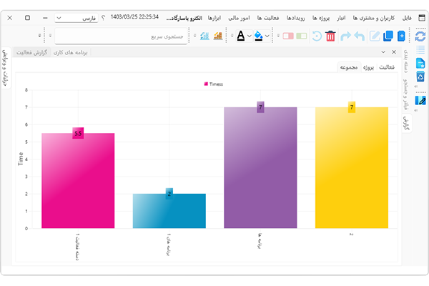This screenshot has height=286, width=429.
Task: Switch to the پروژه chart tab
Action: pyautogui.click(x=368, y=67)
